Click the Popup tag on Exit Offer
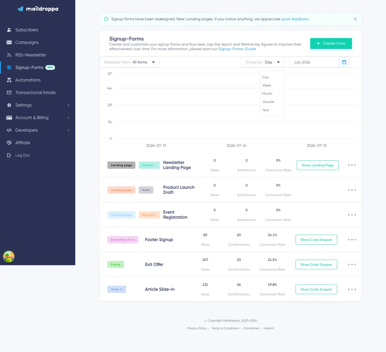 pyautogui.click(x=115, y=265)
